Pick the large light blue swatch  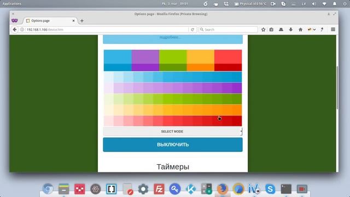(x=118, y=57)
